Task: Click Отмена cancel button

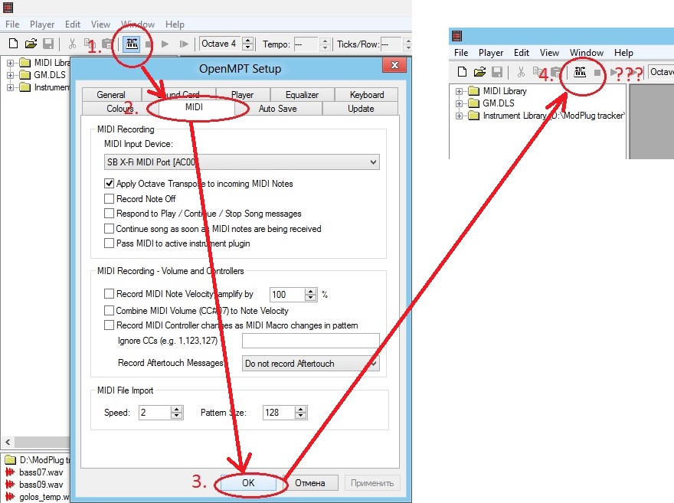Action: click(x=310, y=483)
